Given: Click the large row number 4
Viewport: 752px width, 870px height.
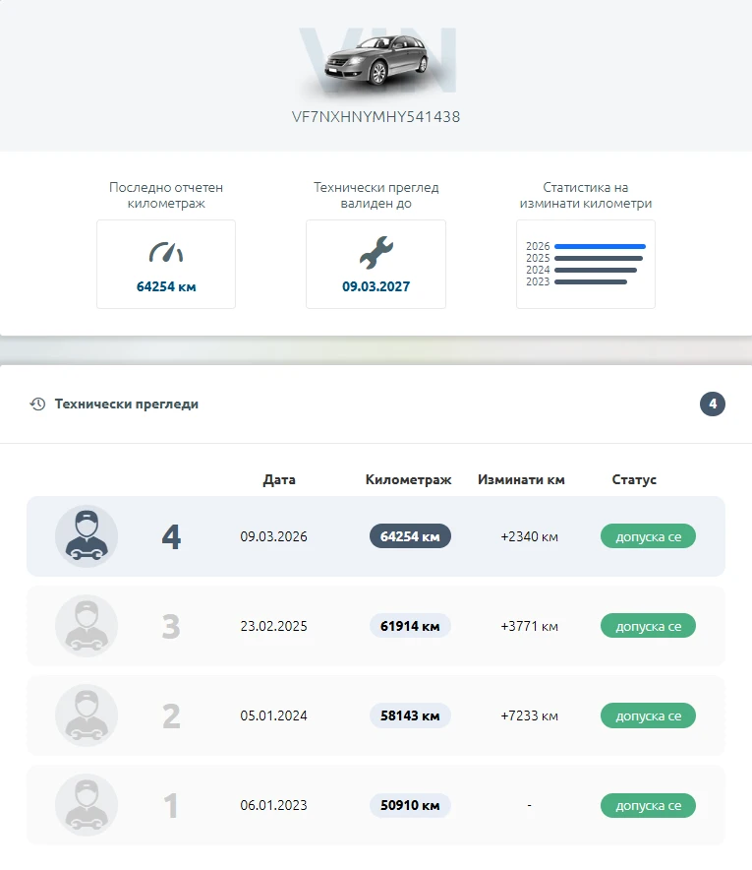Looking at the screenshot, I should click(171, 537).
